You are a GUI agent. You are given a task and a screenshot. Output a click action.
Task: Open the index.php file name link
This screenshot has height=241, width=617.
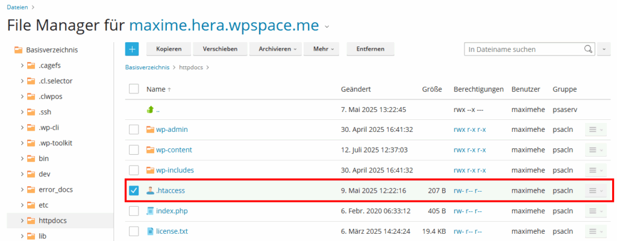click(172, 211)
